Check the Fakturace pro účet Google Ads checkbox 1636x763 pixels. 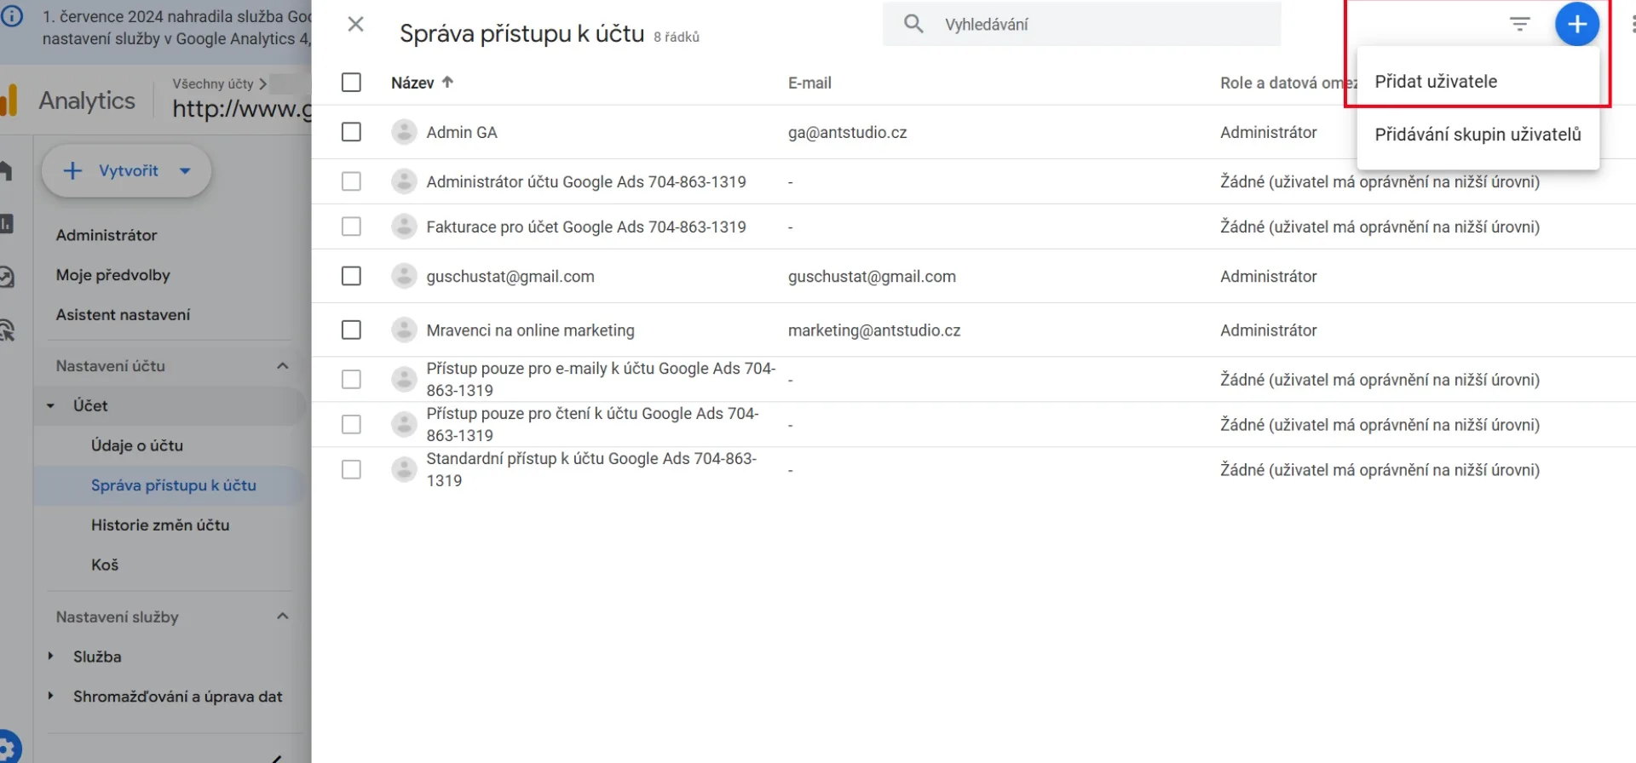[x=351, y=227]
